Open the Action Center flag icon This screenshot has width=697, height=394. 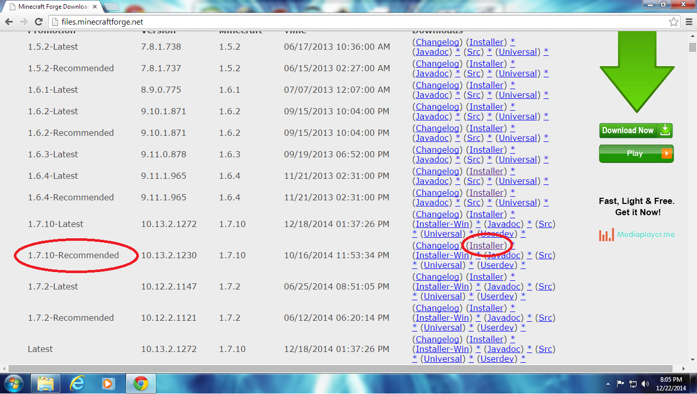(620, 383)
